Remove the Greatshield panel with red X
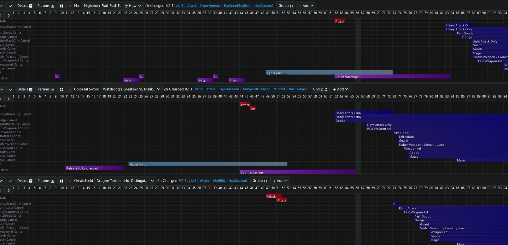 click(x=69, y=181)
